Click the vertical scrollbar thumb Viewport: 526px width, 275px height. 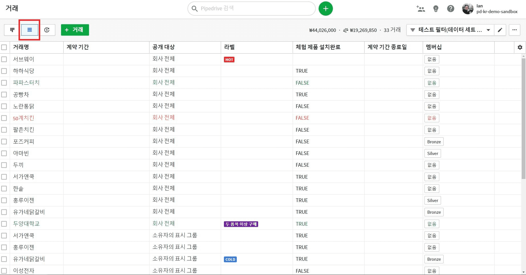coord(523,119)
